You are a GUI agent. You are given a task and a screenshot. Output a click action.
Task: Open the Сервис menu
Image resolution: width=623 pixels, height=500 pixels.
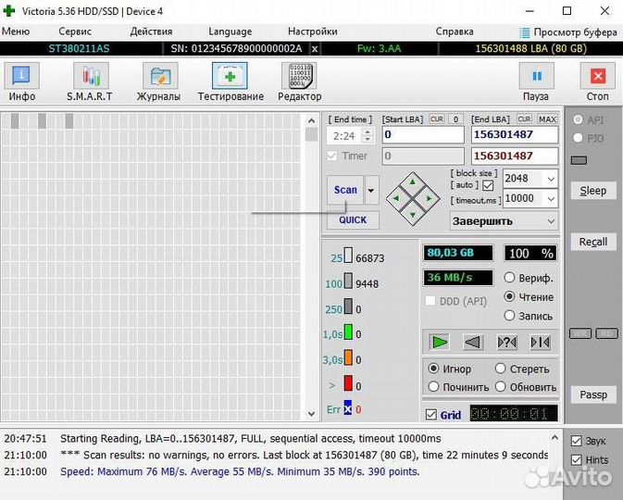75,31
